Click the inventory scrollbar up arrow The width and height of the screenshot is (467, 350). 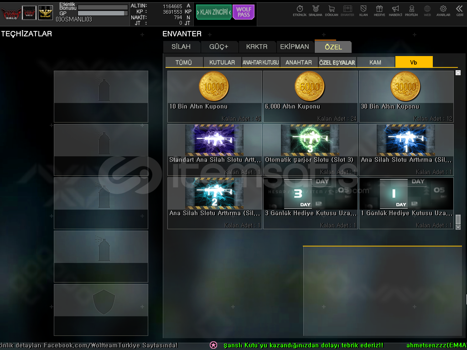pyautogui.click(x=458, y=72)
